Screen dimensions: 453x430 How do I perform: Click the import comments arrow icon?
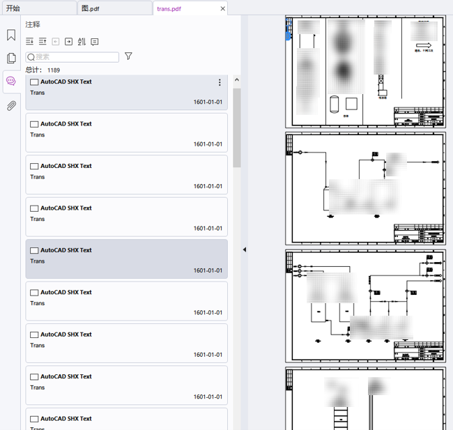(x=56, y=42)
